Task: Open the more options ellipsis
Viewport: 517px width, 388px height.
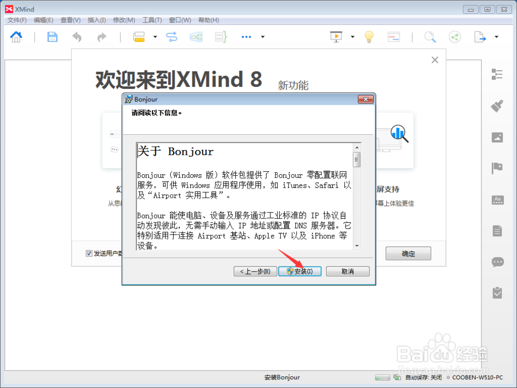Action: point(246,37)
